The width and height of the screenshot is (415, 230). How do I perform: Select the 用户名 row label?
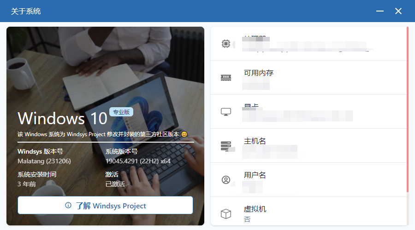click(x=255, y=175)
